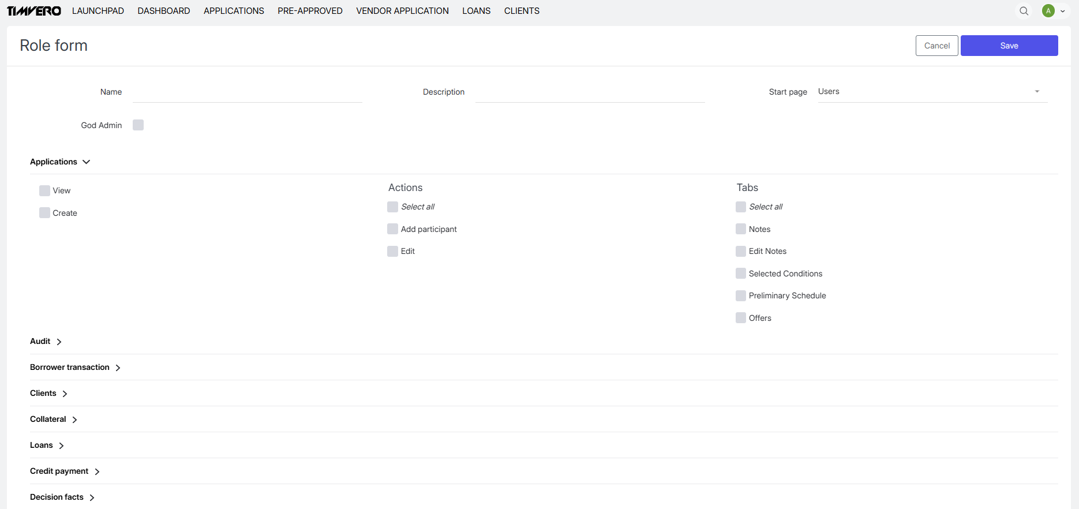Expand the Clients permissions section
This screenshot has height=509, width=1079.
click(x=65, y=394)
